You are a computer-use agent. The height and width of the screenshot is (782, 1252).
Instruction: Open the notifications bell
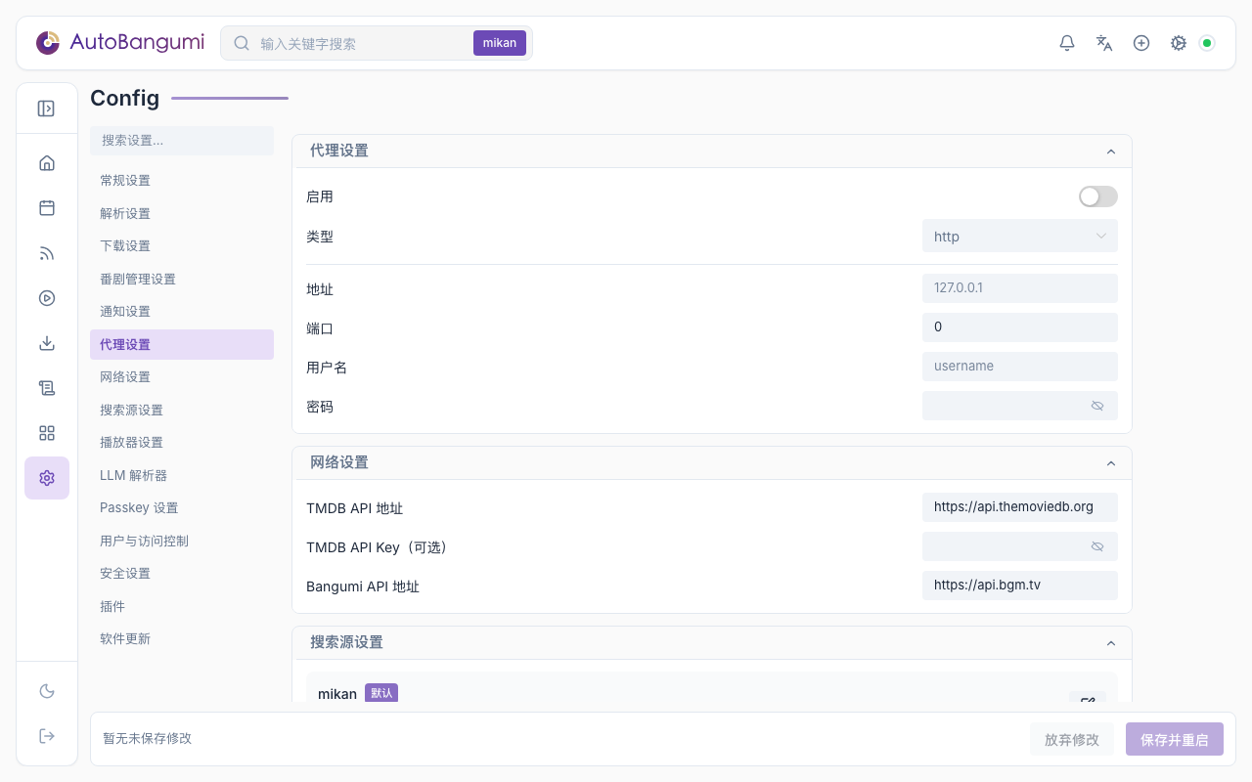pos(1067,43)
